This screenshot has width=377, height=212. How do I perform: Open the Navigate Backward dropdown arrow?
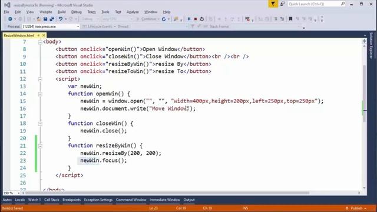tap(15, 19)
